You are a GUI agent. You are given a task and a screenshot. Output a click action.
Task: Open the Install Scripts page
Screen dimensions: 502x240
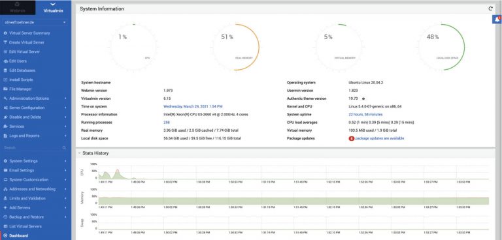pyautogui.click(x=21, y=80)
